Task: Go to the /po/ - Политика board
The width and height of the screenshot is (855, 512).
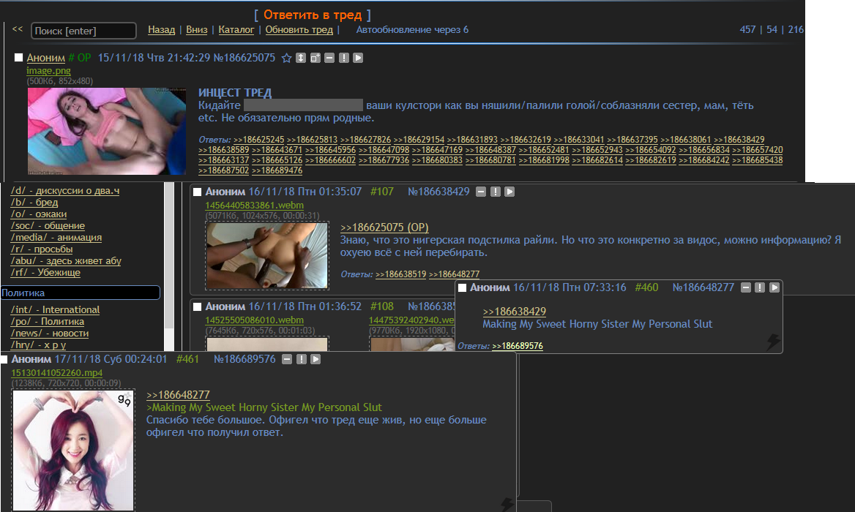Action: tap(48, 322)
